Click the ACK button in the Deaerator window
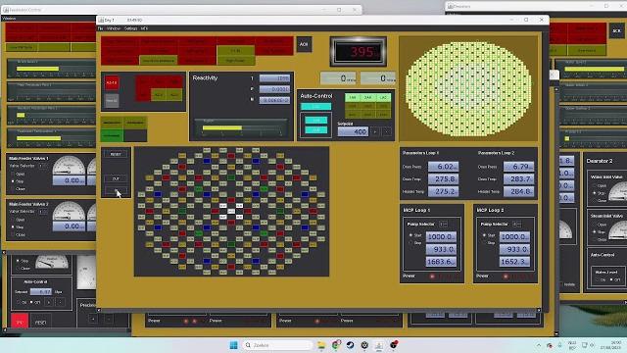The width and height of the screenshot is (627, 353). (616, 30)
